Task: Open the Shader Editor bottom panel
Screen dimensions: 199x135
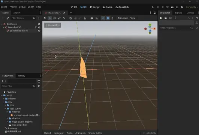Action: point(95,133)
